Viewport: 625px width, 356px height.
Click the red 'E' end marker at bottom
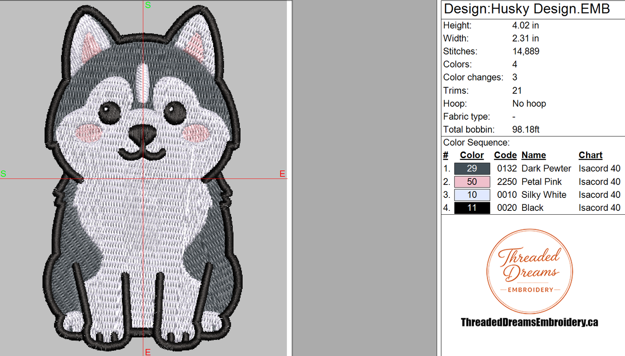click(148, 352)
